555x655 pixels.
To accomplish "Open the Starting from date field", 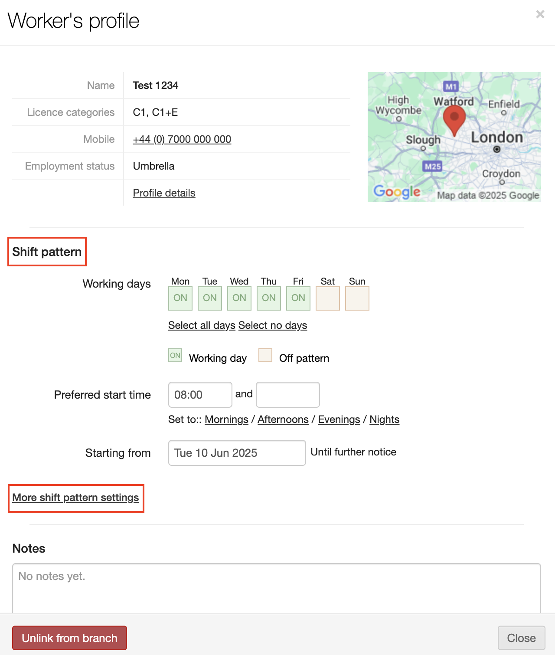I will [x=237, y=453].
